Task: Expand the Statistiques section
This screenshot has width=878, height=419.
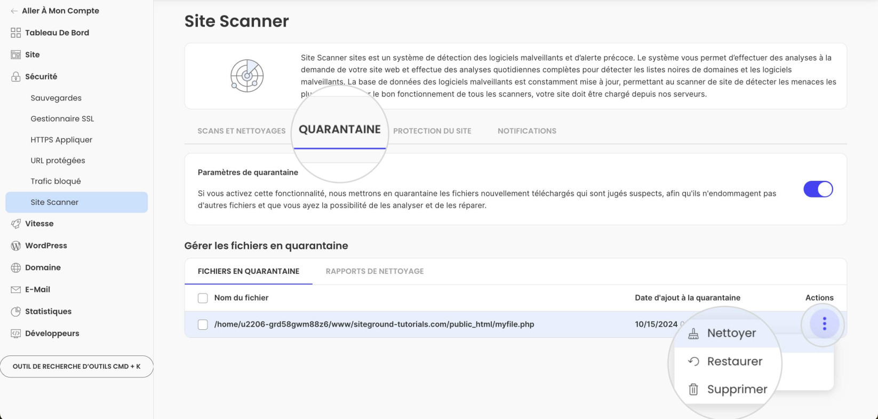Action: coord(48,311)
